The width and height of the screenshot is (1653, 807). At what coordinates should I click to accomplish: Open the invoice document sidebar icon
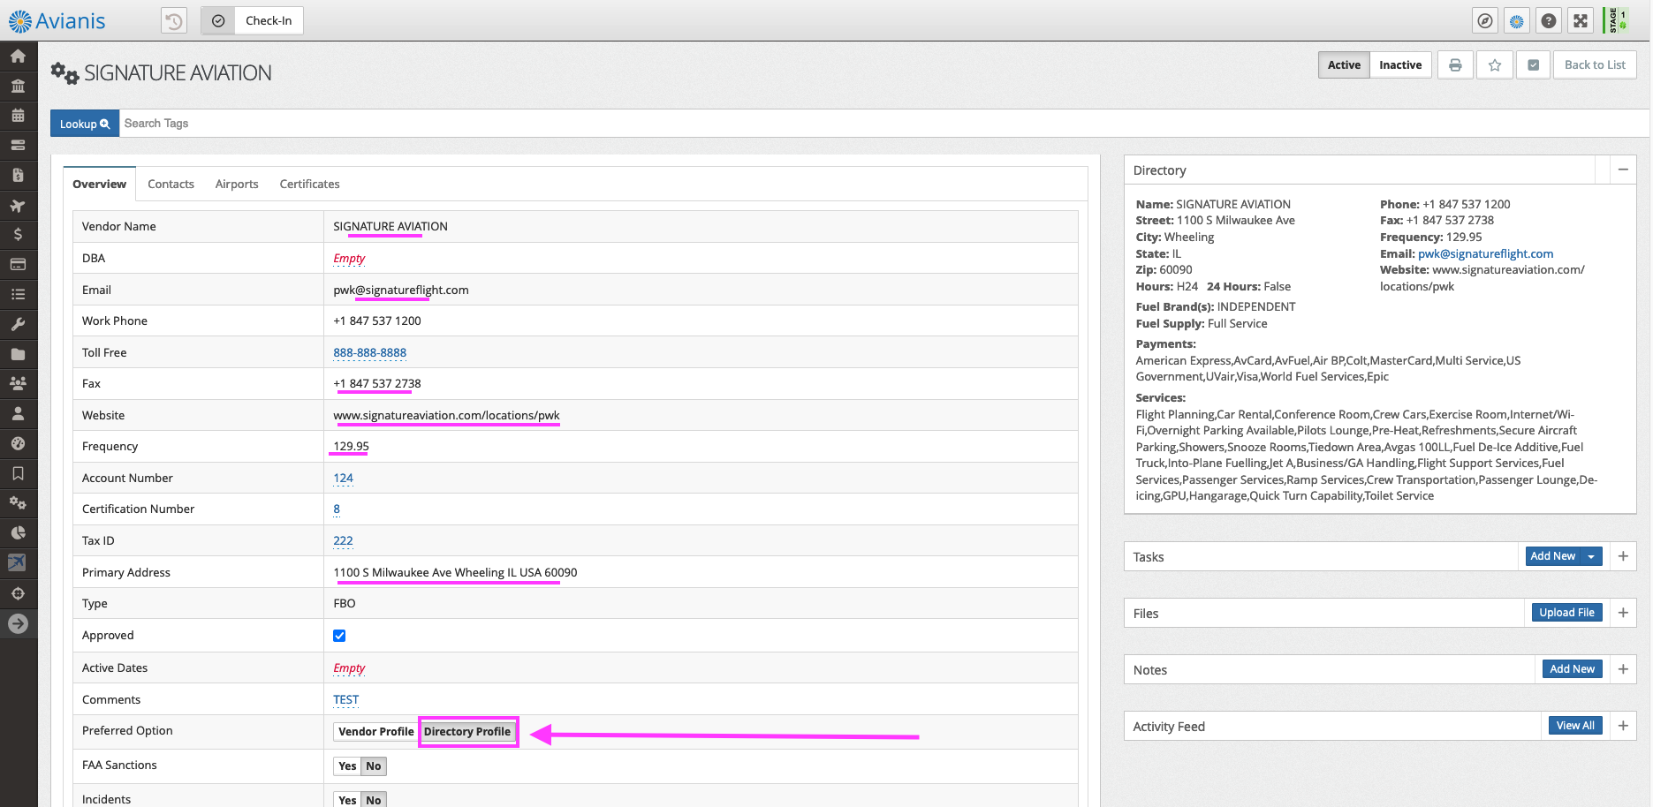(x=18, y=176)
